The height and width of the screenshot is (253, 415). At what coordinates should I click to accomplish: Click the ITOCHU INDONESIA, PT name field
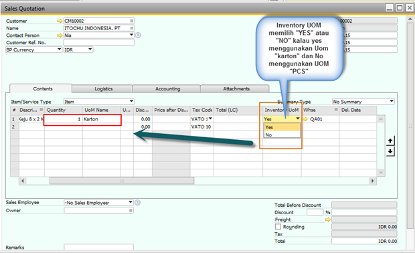point(99,28)
